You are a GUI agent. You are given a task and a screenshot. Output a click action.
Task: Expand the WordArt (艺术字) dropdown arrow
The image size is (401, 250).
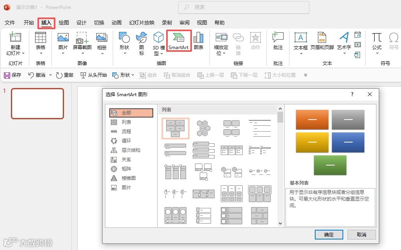pyautogui.click(x=344, y=53)
